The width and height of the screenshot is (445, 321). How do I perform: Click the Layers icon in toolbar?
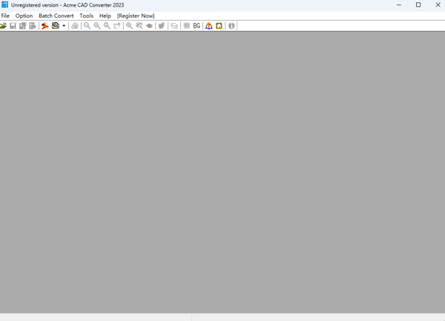(x=174, y=26)
